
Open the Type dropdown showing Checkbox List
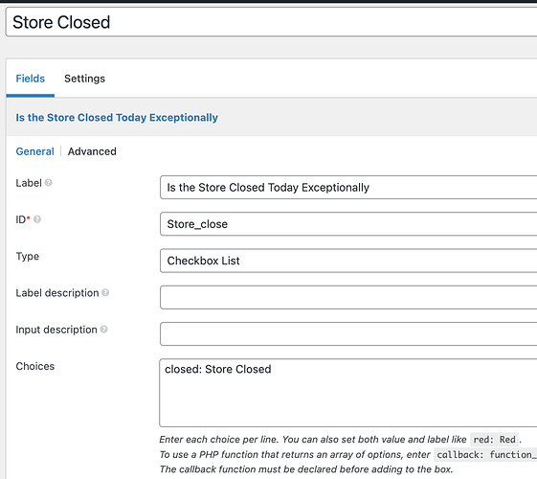[348, 261]
